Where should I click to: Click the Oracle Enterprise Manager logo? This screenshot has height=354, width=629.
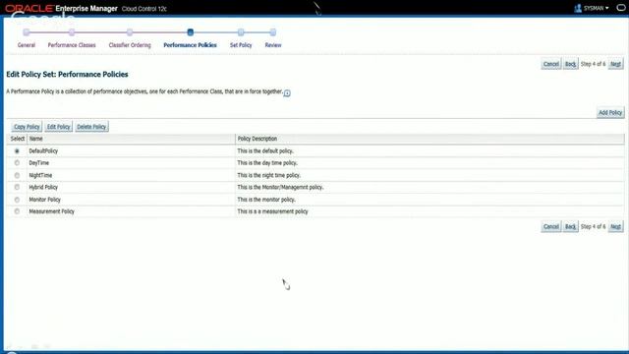click(x=61, y=9)
